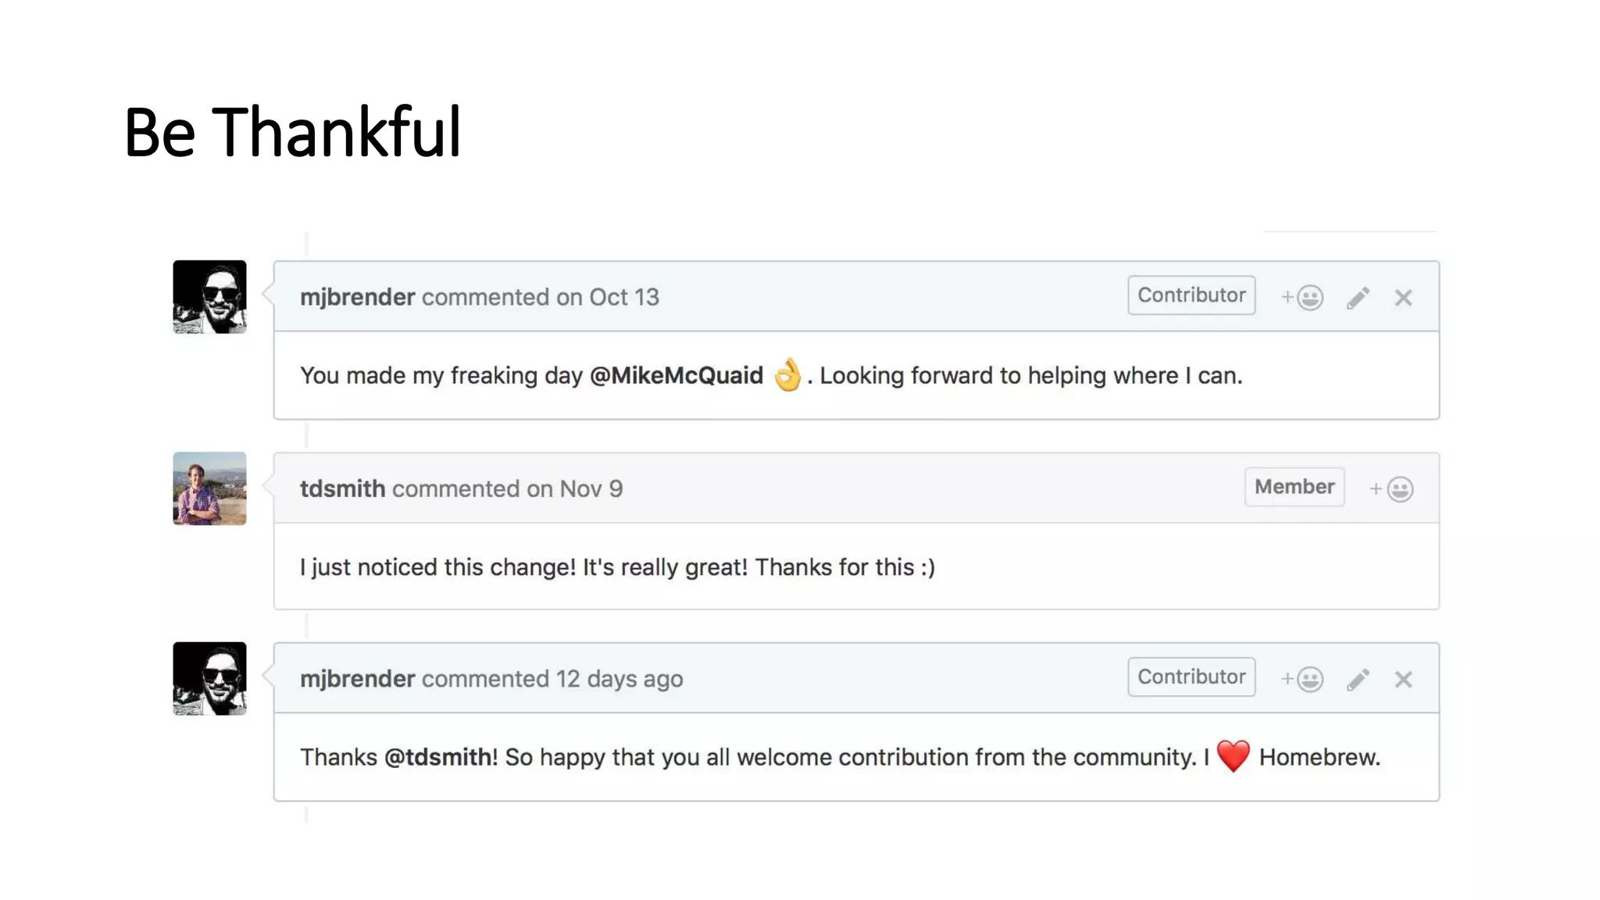
Task: Click the Member badge on tdsmith's comment
Action: point(1295,487)
